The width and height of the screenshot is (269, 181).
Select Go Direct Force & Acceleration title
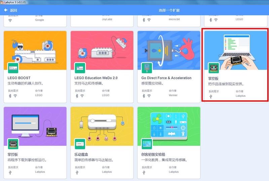[166, 78]
